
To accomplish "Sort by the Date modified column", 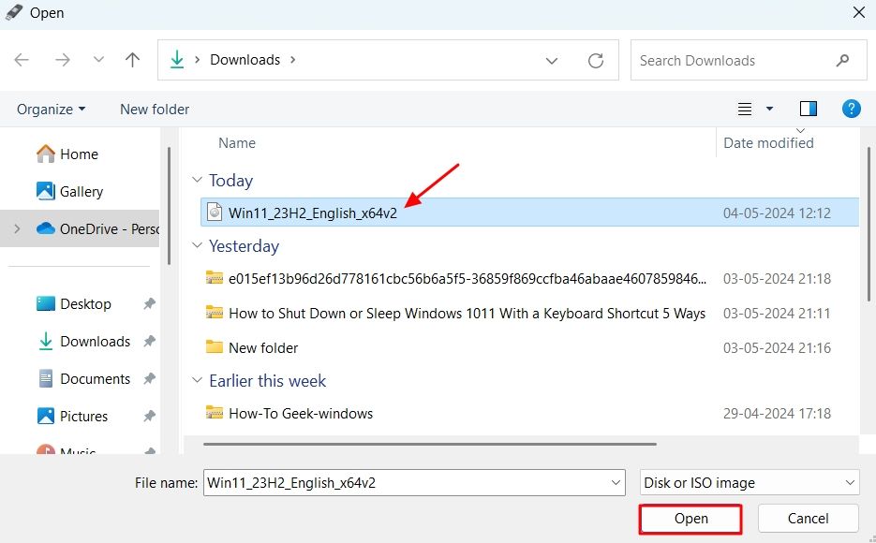I will tap(768, 143).
